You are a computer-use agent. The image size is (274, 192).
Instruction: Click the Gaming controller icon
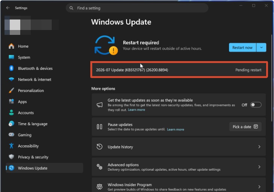[11, 135]
